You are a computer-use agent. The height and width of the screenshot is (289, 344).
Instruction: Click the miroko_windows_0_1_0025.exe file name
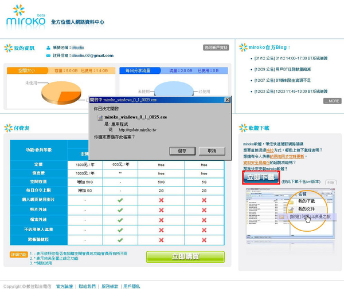pos(135,117)
